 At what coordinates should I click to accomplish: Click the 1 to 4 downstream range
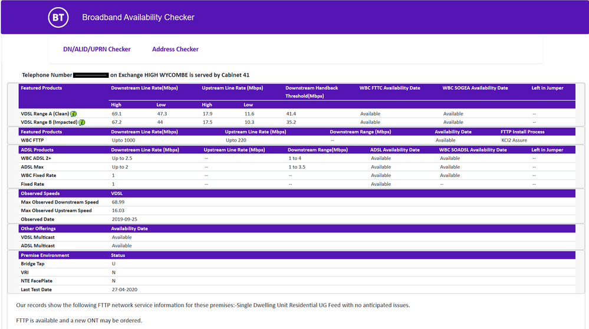coord(295,159)
